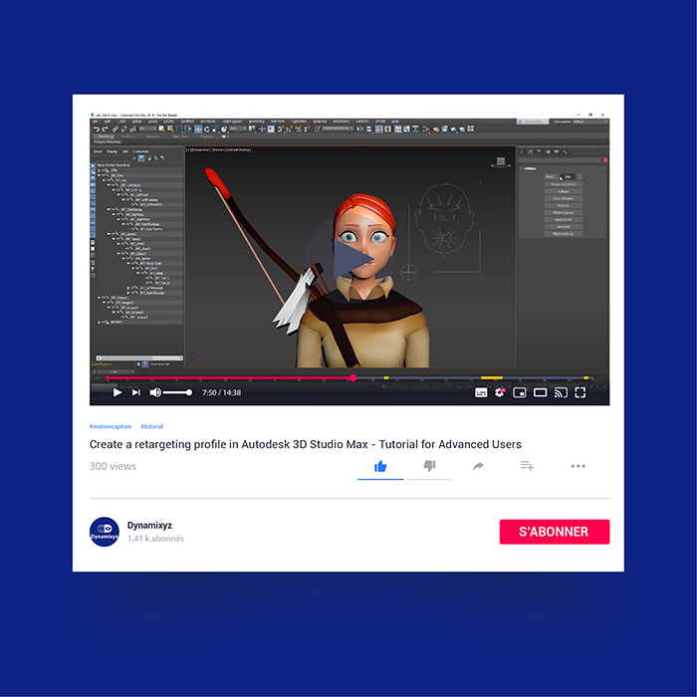Image resolution: width=697 pixels, height=697 pixels.
Task: Click the pink object color swatch
Action: point(605,159)
